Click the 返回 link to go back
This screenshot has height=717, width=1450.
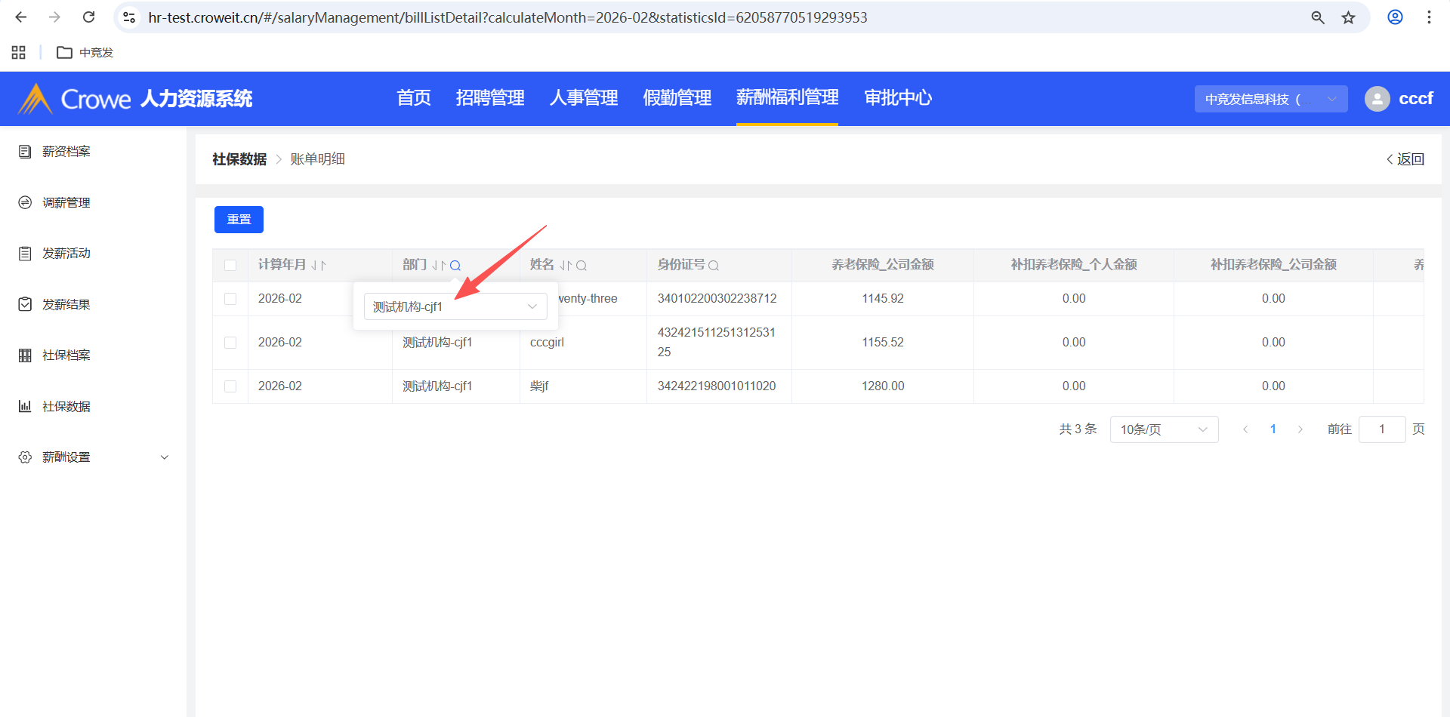point(1405,159)
